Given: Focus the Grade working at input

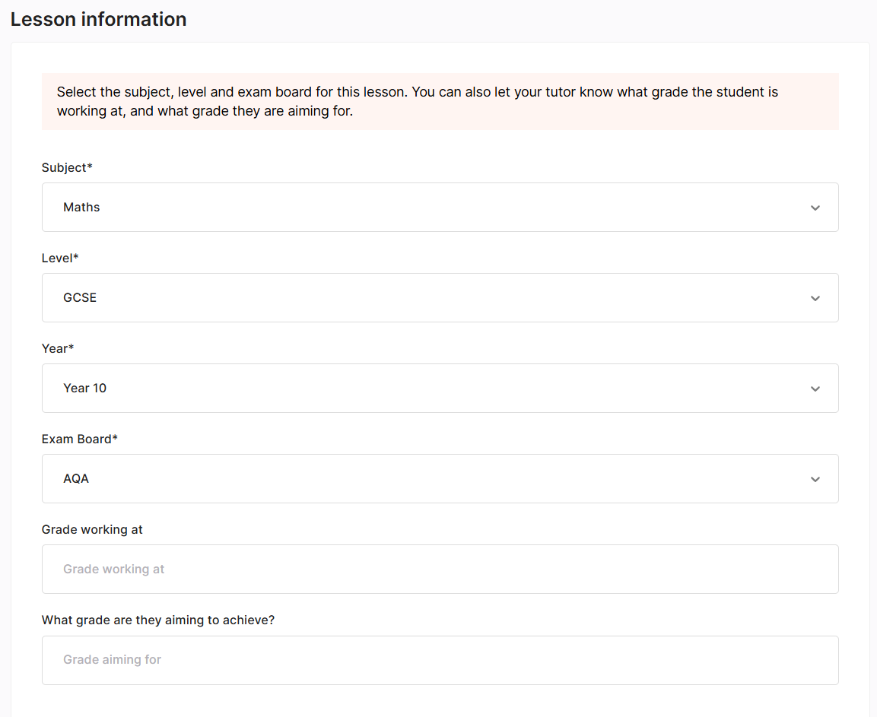Looking at the screenshot, I should [440, 569].
